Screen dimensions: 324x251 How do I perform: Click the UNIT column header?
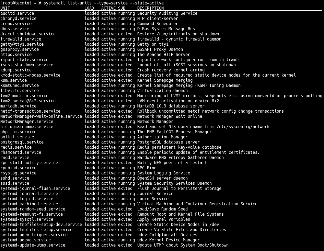tap(5, 8)
